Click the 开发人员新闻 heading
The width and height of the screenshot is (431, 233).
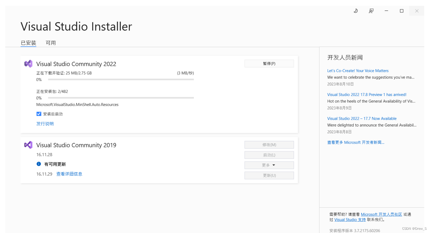(x=345, y=57)
